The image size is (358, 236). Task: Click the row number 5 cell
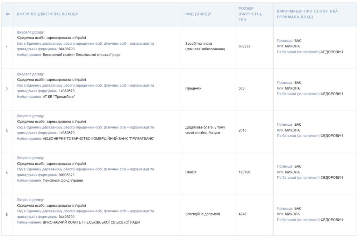7,214
